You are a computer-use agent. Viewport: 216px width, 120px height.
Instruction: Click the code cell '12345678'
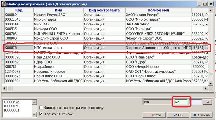pos(19,71)
